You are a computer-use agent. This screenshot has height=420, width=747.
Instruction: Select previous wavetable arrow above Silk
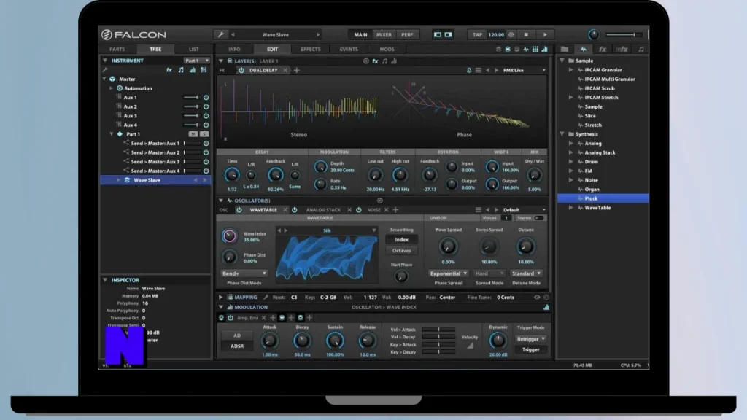point(279,230)
